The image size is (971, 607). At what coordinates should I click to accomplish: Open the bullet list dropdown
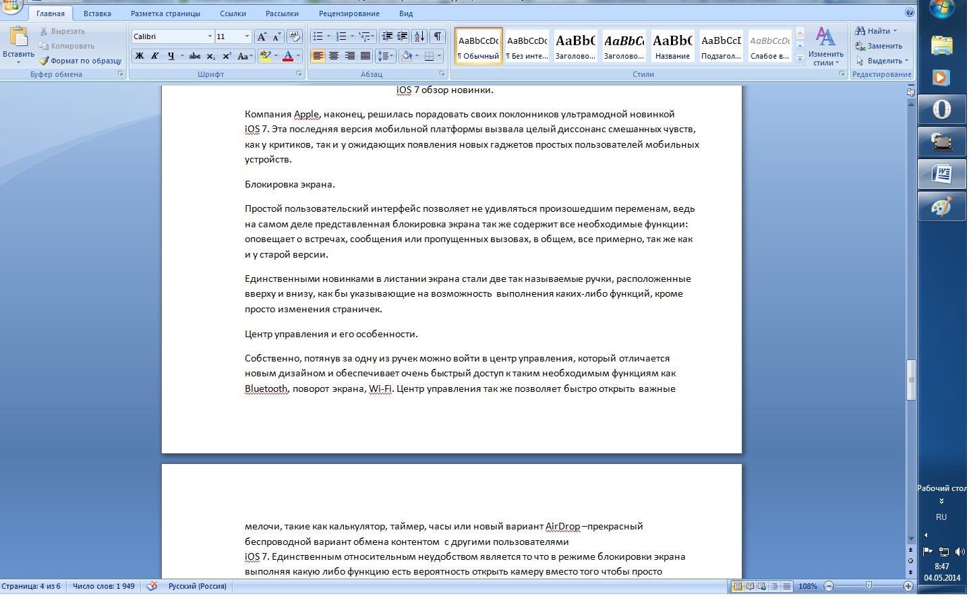click(328, 36)
